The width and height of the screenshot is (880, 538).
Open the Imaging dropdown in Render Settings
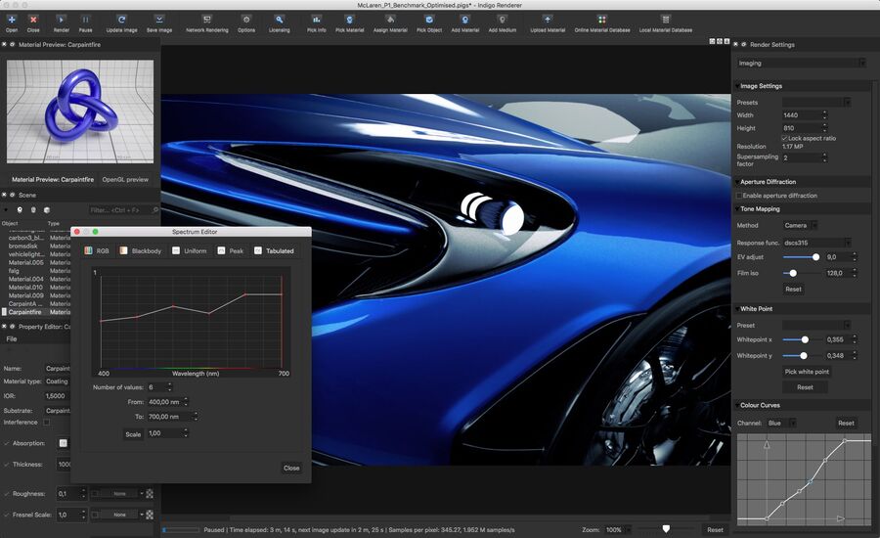[x=801, y=63]
